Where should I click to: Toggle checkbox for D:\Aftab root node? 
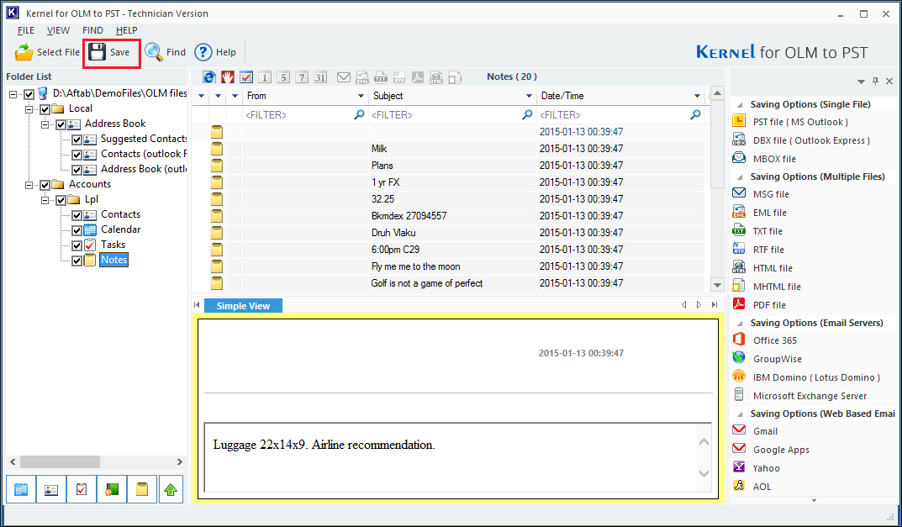click(x=29, y=94)
